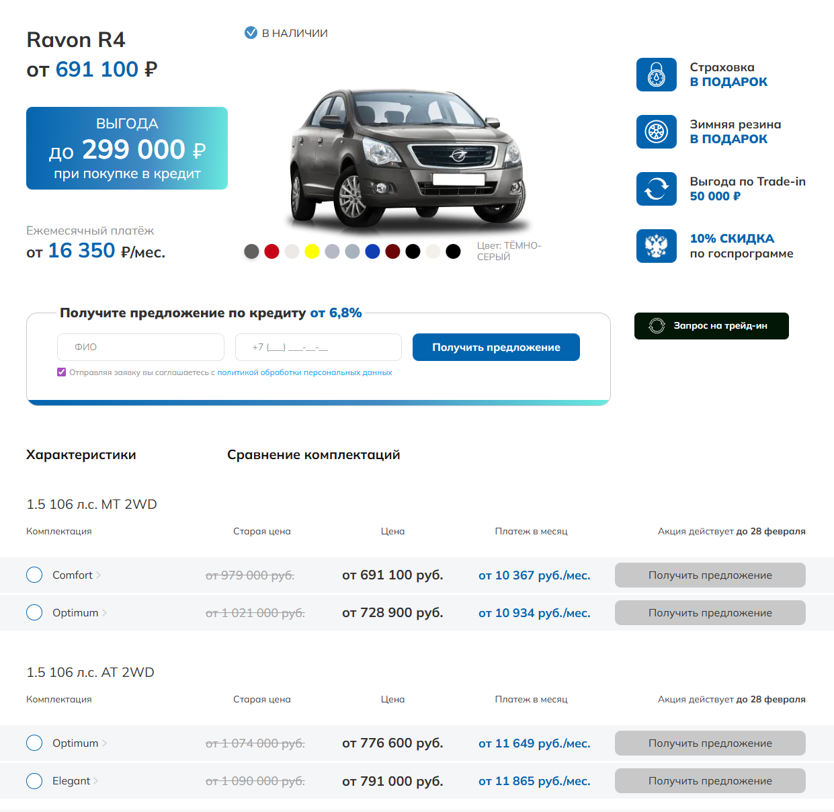The image size is (834, 812).
Task: Click the blue checkmark availability icon
Action: (x=251, y=32)
